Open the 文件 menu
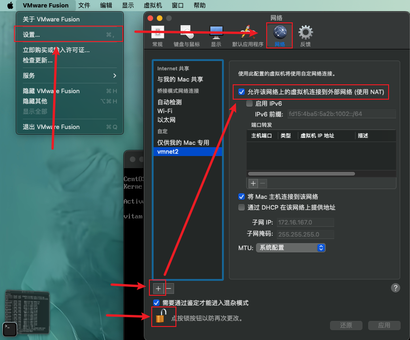Viewport: 410px width, 340px height. click(84, 5)
